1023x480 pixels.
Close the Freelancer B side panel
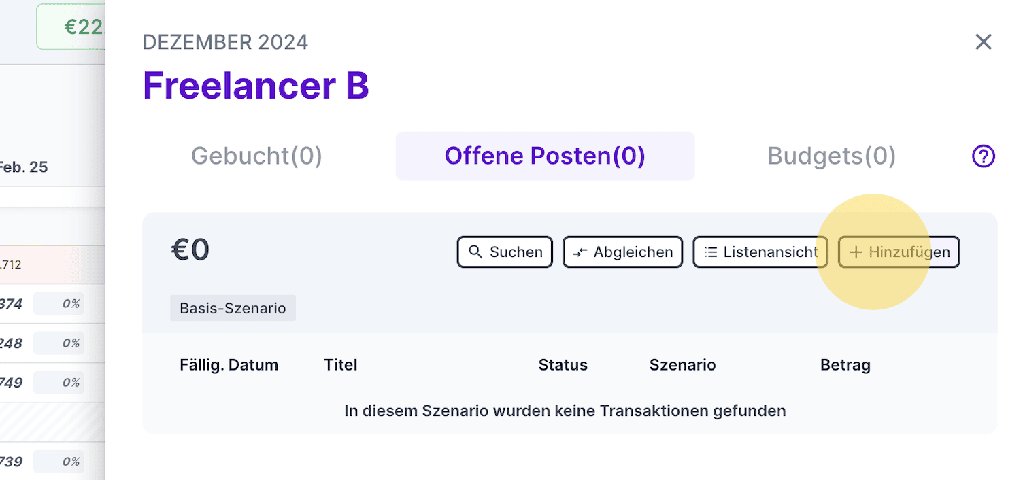coord(983,42)
